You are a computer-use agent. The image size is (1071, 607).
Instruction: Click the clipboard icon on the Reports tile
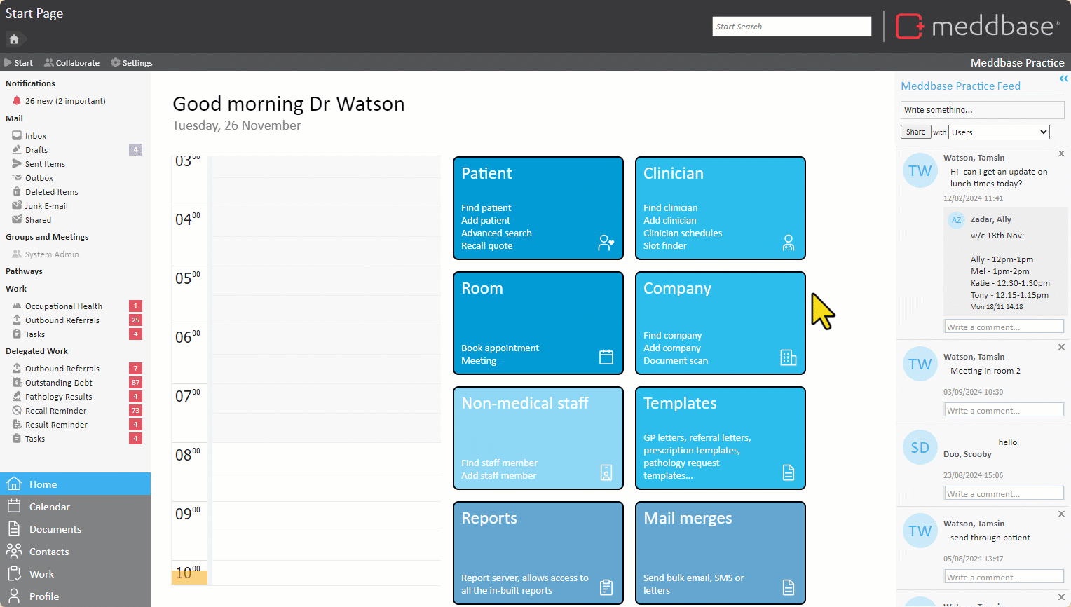(x=606, y=587)
